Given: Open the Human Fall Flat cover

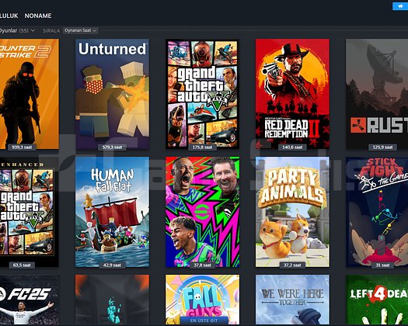Looking at the screenshot, I should [x=112, y=212].
